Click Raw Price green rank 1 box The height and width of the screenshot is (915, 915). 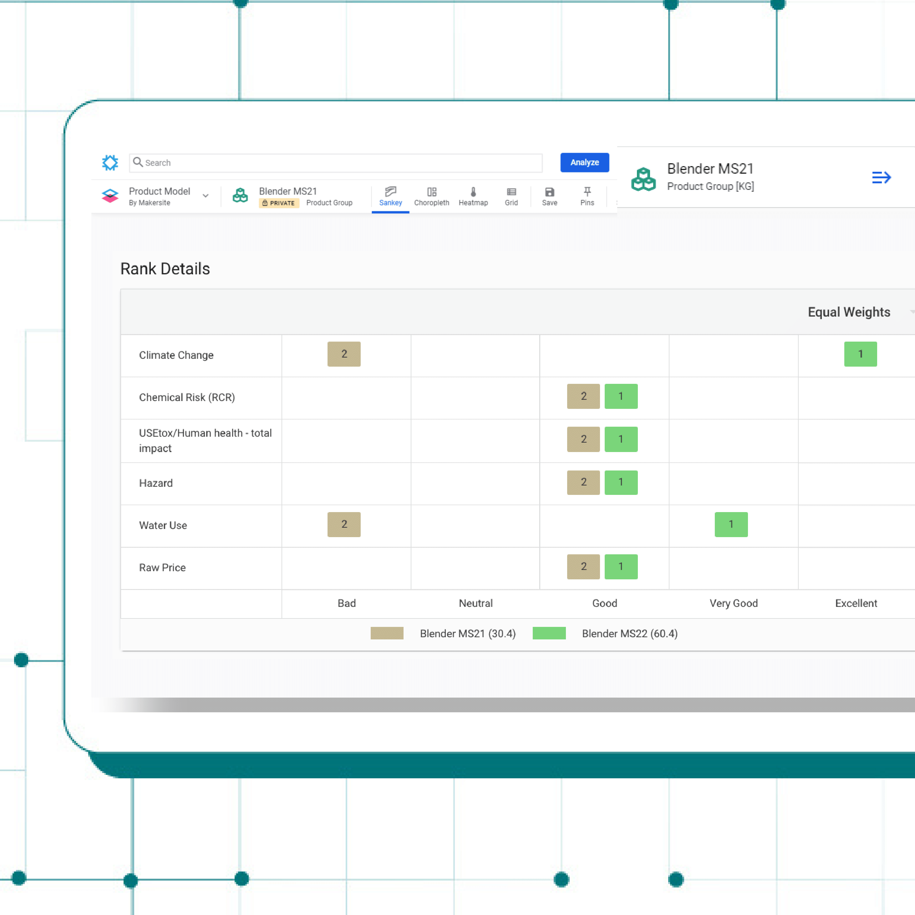tap(621, 567)
